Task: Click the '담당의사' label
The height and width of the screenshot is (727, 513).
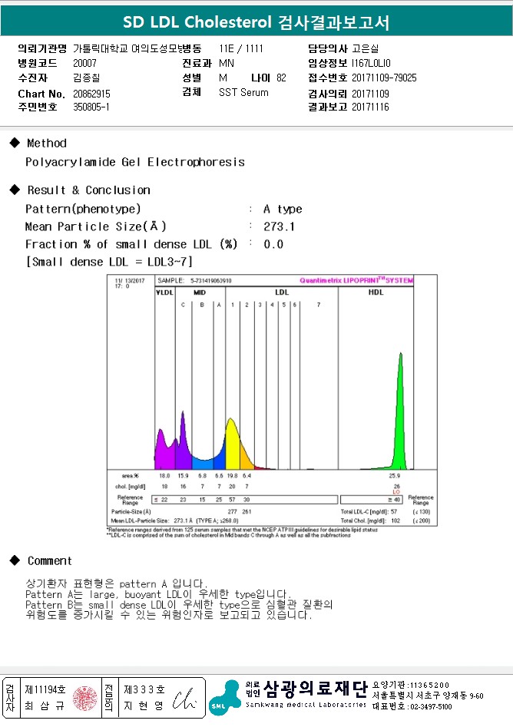Action: (x=327, y=48)
